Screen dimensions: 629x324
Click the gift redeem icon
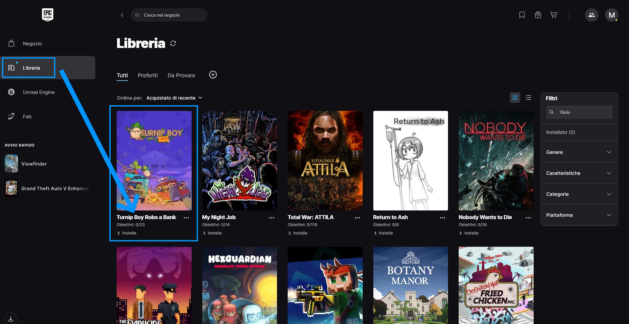tap(538, 15)
